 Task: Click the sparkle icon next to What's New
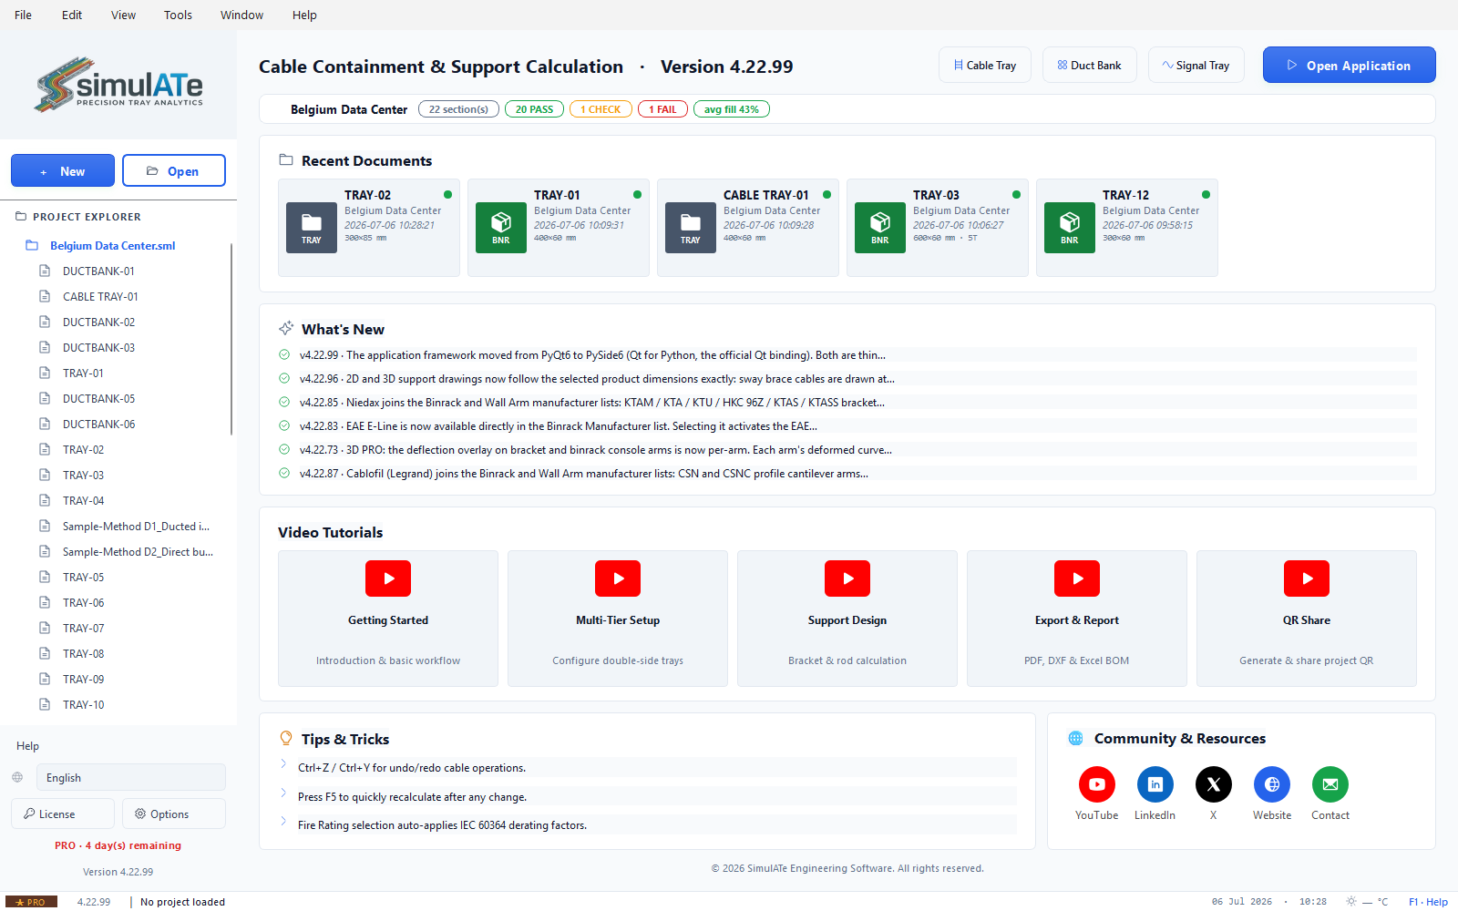click(286, 328)
